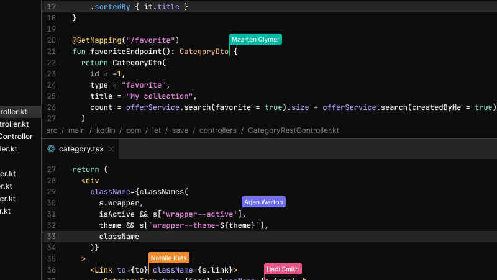Select 'com' in the breadcrumb path
The width and height of the screenshot is (497, 280).
[x=134, y=130]
